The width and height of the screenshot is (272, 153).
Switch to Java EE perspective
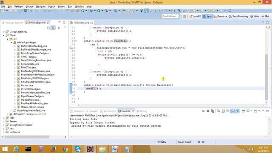(195, 16)
